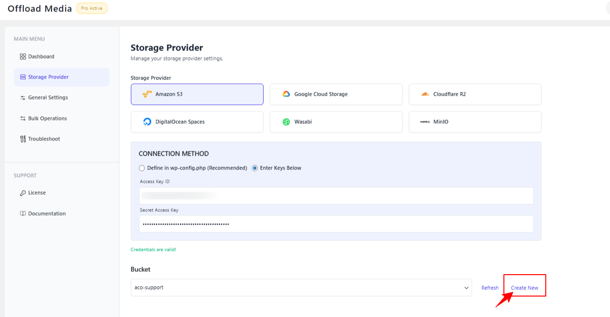
Task: Click into the Access Key ID field
Action: click(336, 196)
